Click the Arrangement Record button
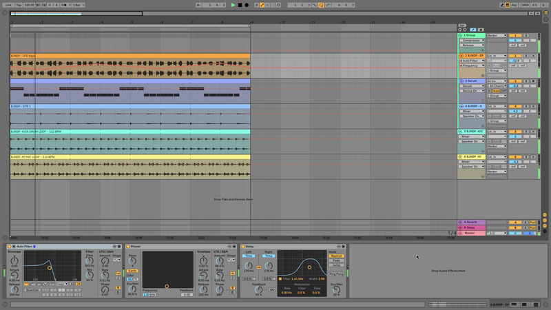 pyautogui.click(x=247, y=5)
